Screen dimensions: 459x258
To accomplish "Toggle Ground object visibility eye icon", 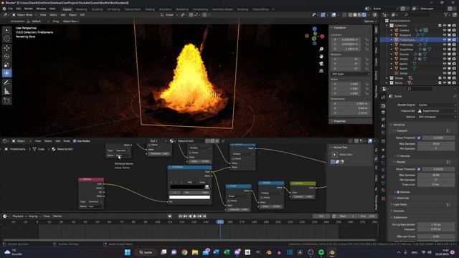I will click(x=445, y=54).
